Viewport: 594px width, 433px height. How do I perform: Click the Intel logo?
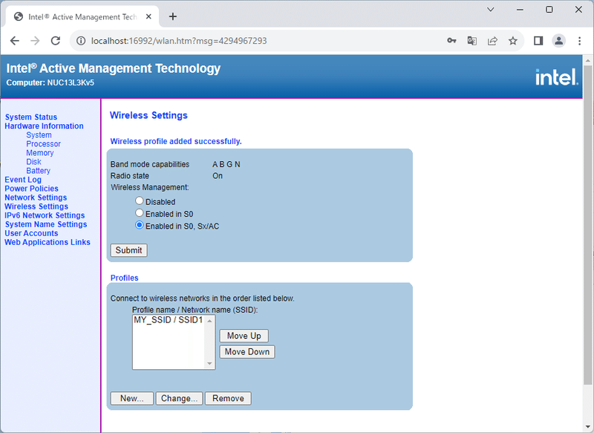click(556, 77)
